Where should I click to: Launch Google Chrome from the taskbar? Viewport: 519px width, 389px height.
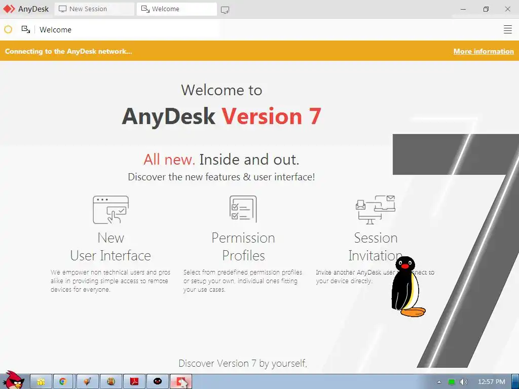[63, 382]
